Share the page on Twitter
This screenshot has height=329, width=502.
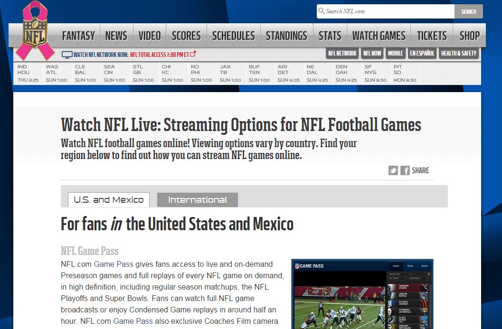click(x=393, y=170)
